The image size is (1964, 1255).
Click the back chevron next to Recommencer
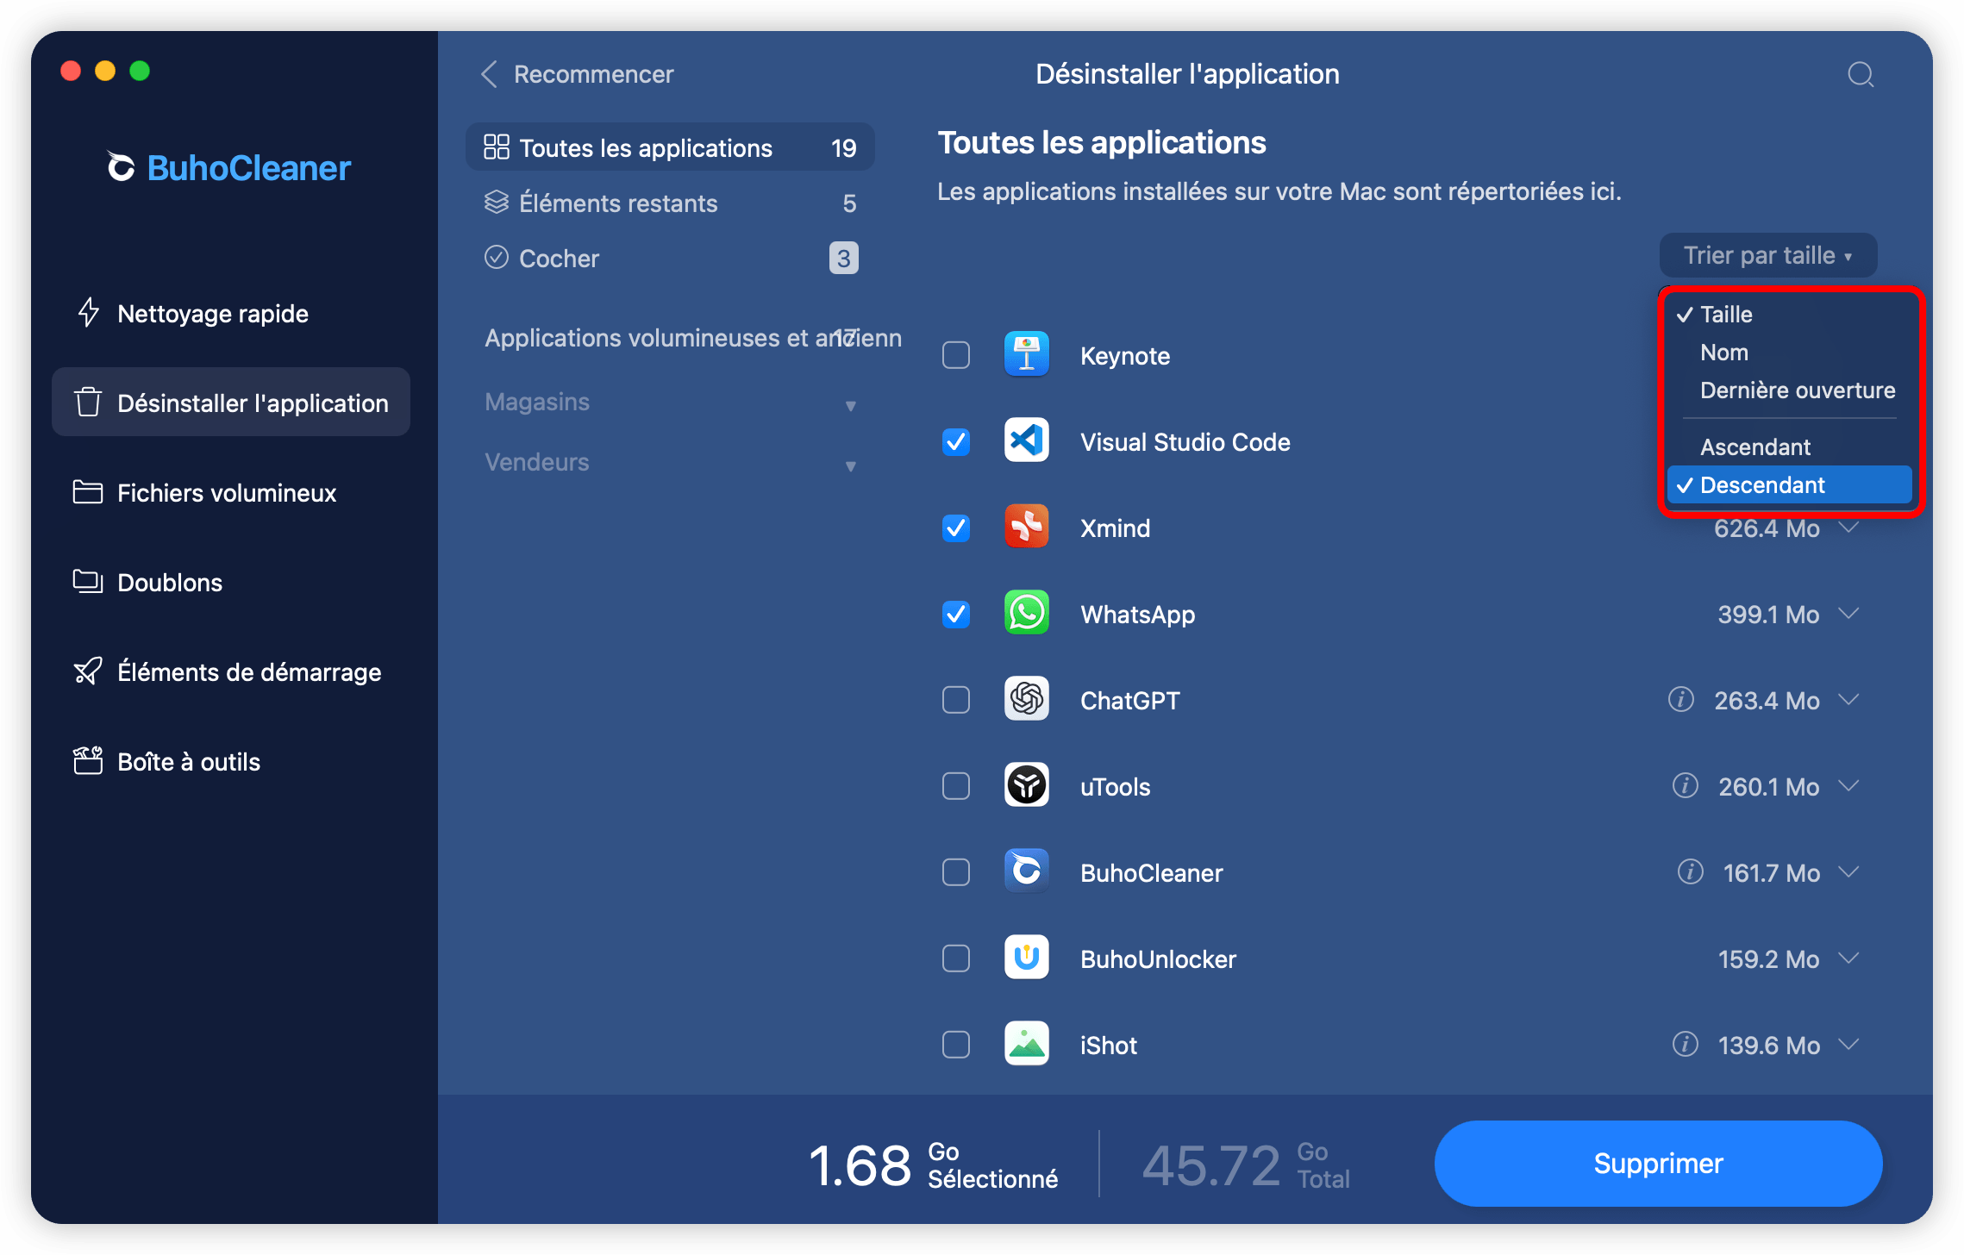[x=489, y=74]
